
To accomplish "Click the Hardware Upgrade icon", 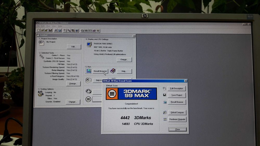I will 165,119.
